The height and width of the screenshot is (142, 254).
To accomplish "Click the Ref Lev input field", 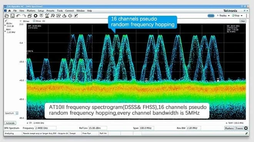I will tap(97, 128).
